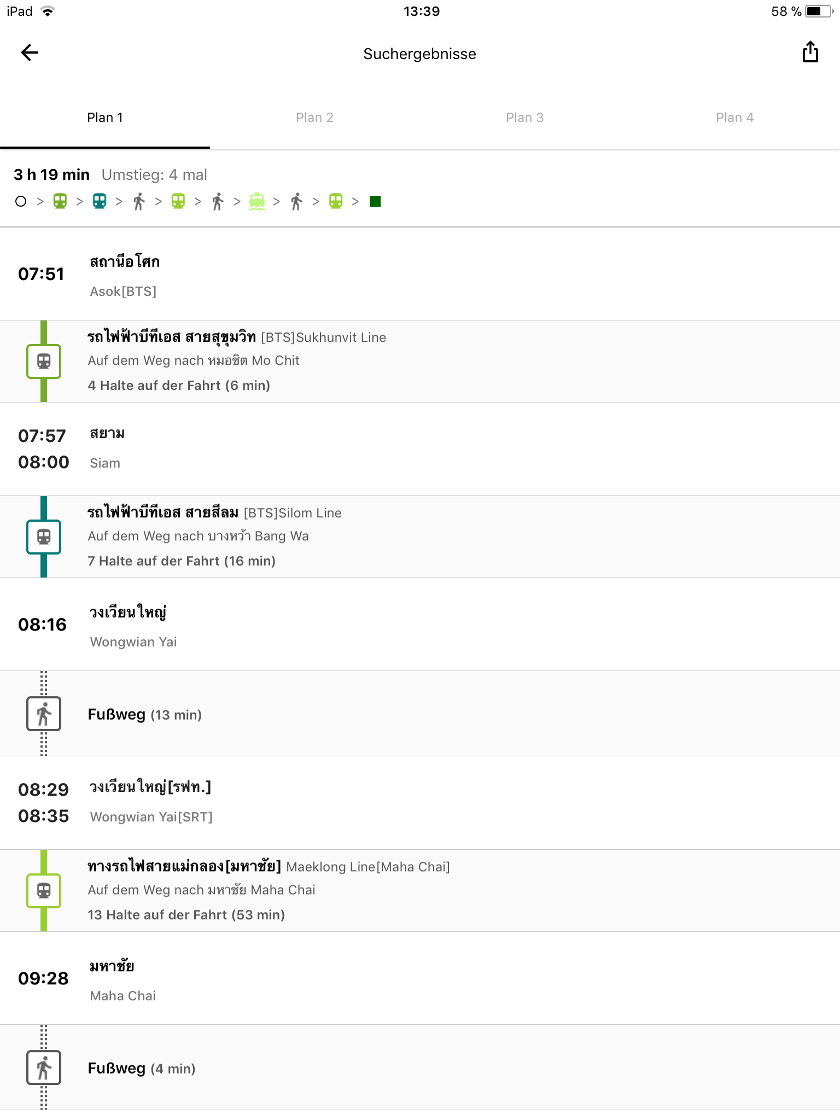Tap the back arrow icon
840x1120 pixels.
tap(30, 53)
